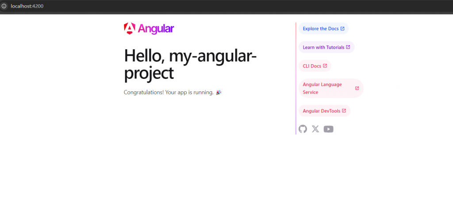Viewport: 453px width, 218px height.
Task: Click the Angular logo
Action: tap(149, 29)
